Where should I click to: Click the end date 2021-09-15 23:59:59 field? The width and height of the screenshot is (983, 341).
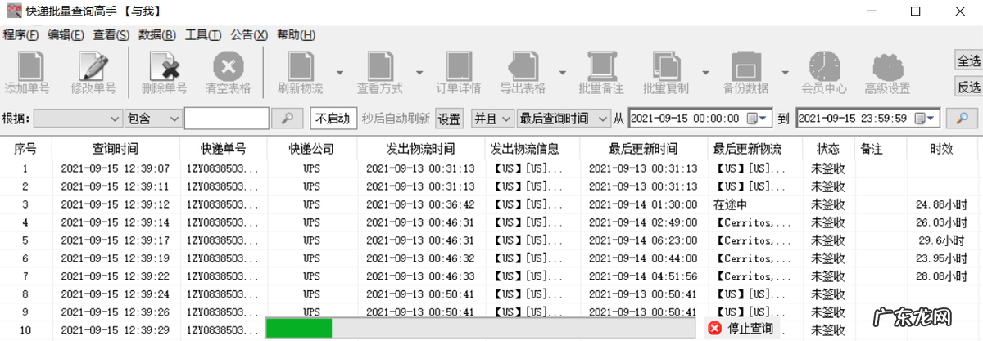coord(868,119)
